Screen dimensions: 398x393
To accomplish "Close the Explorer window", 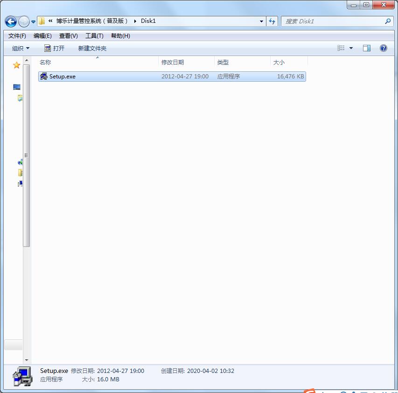I will pos(384,5).
